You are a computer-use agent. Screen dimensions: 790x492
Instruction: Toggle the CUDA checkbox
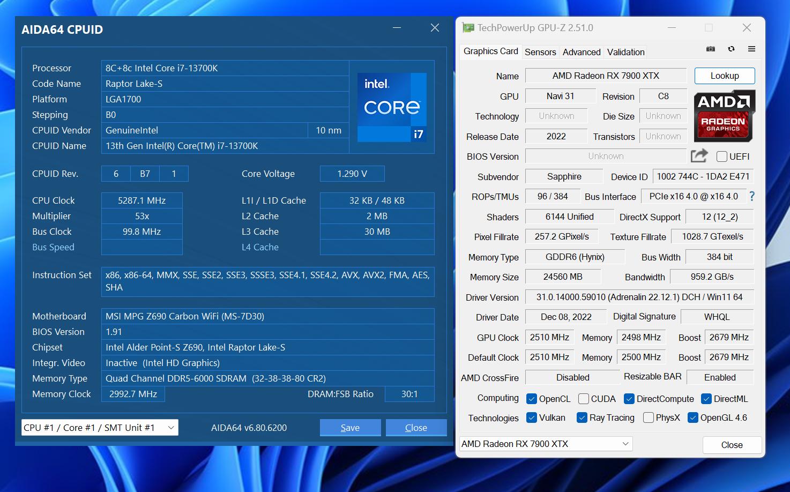click(x=584, y=399)
